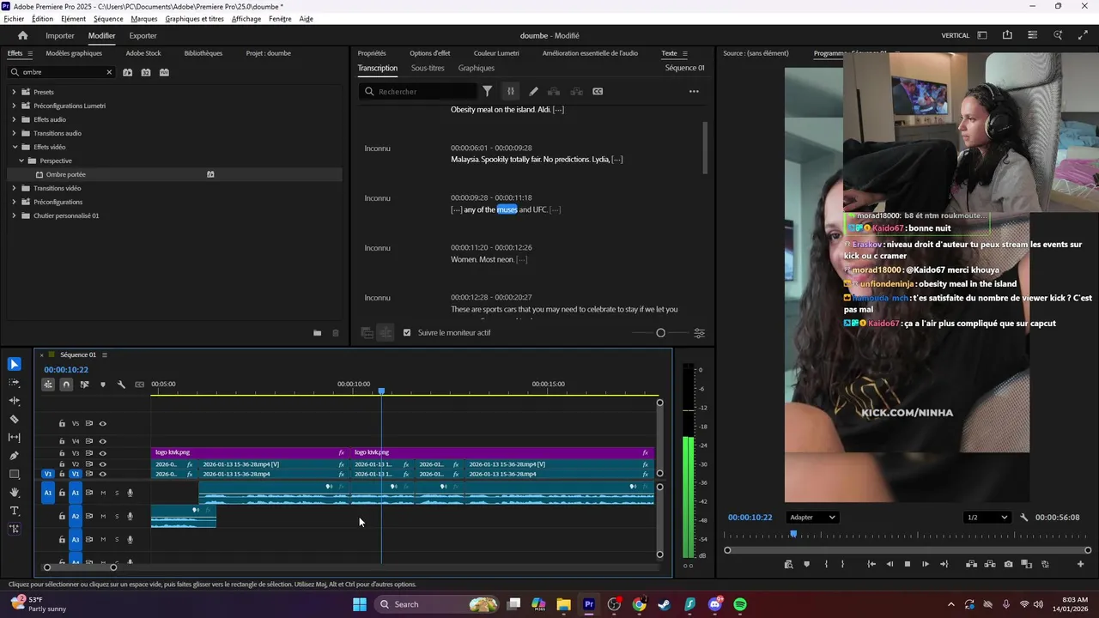
Task: Open the button editor plus icon
Action: [1080, 564]
